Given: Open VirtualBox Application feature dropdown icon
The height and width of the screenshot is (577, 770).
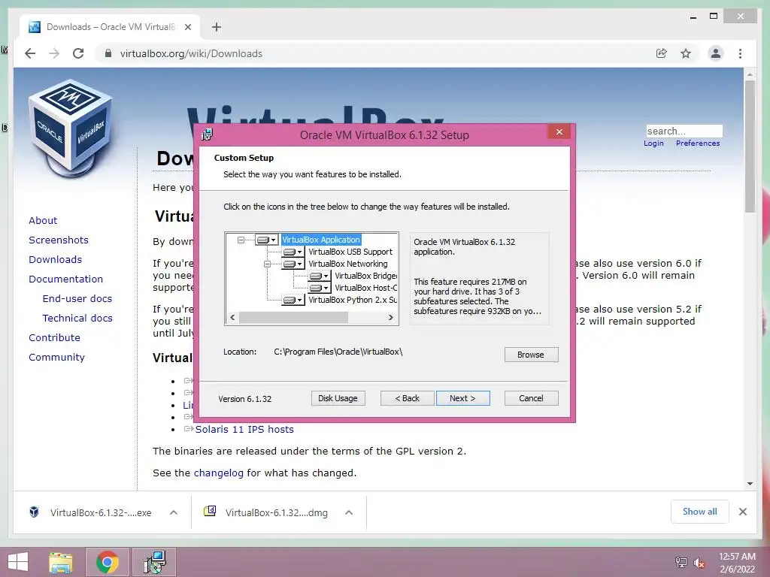Looking at the screenshot, I should (267, 240).
